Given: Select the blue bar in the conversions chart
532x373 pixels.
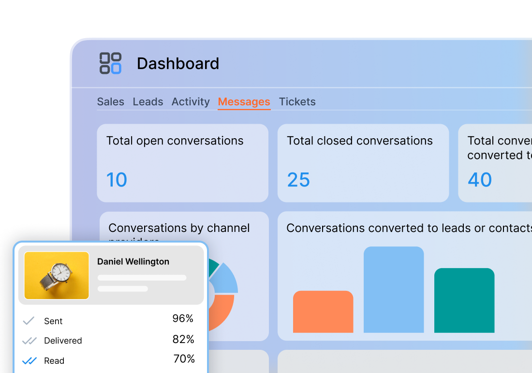Looking at the screenshot, I should tap(393, 290).
